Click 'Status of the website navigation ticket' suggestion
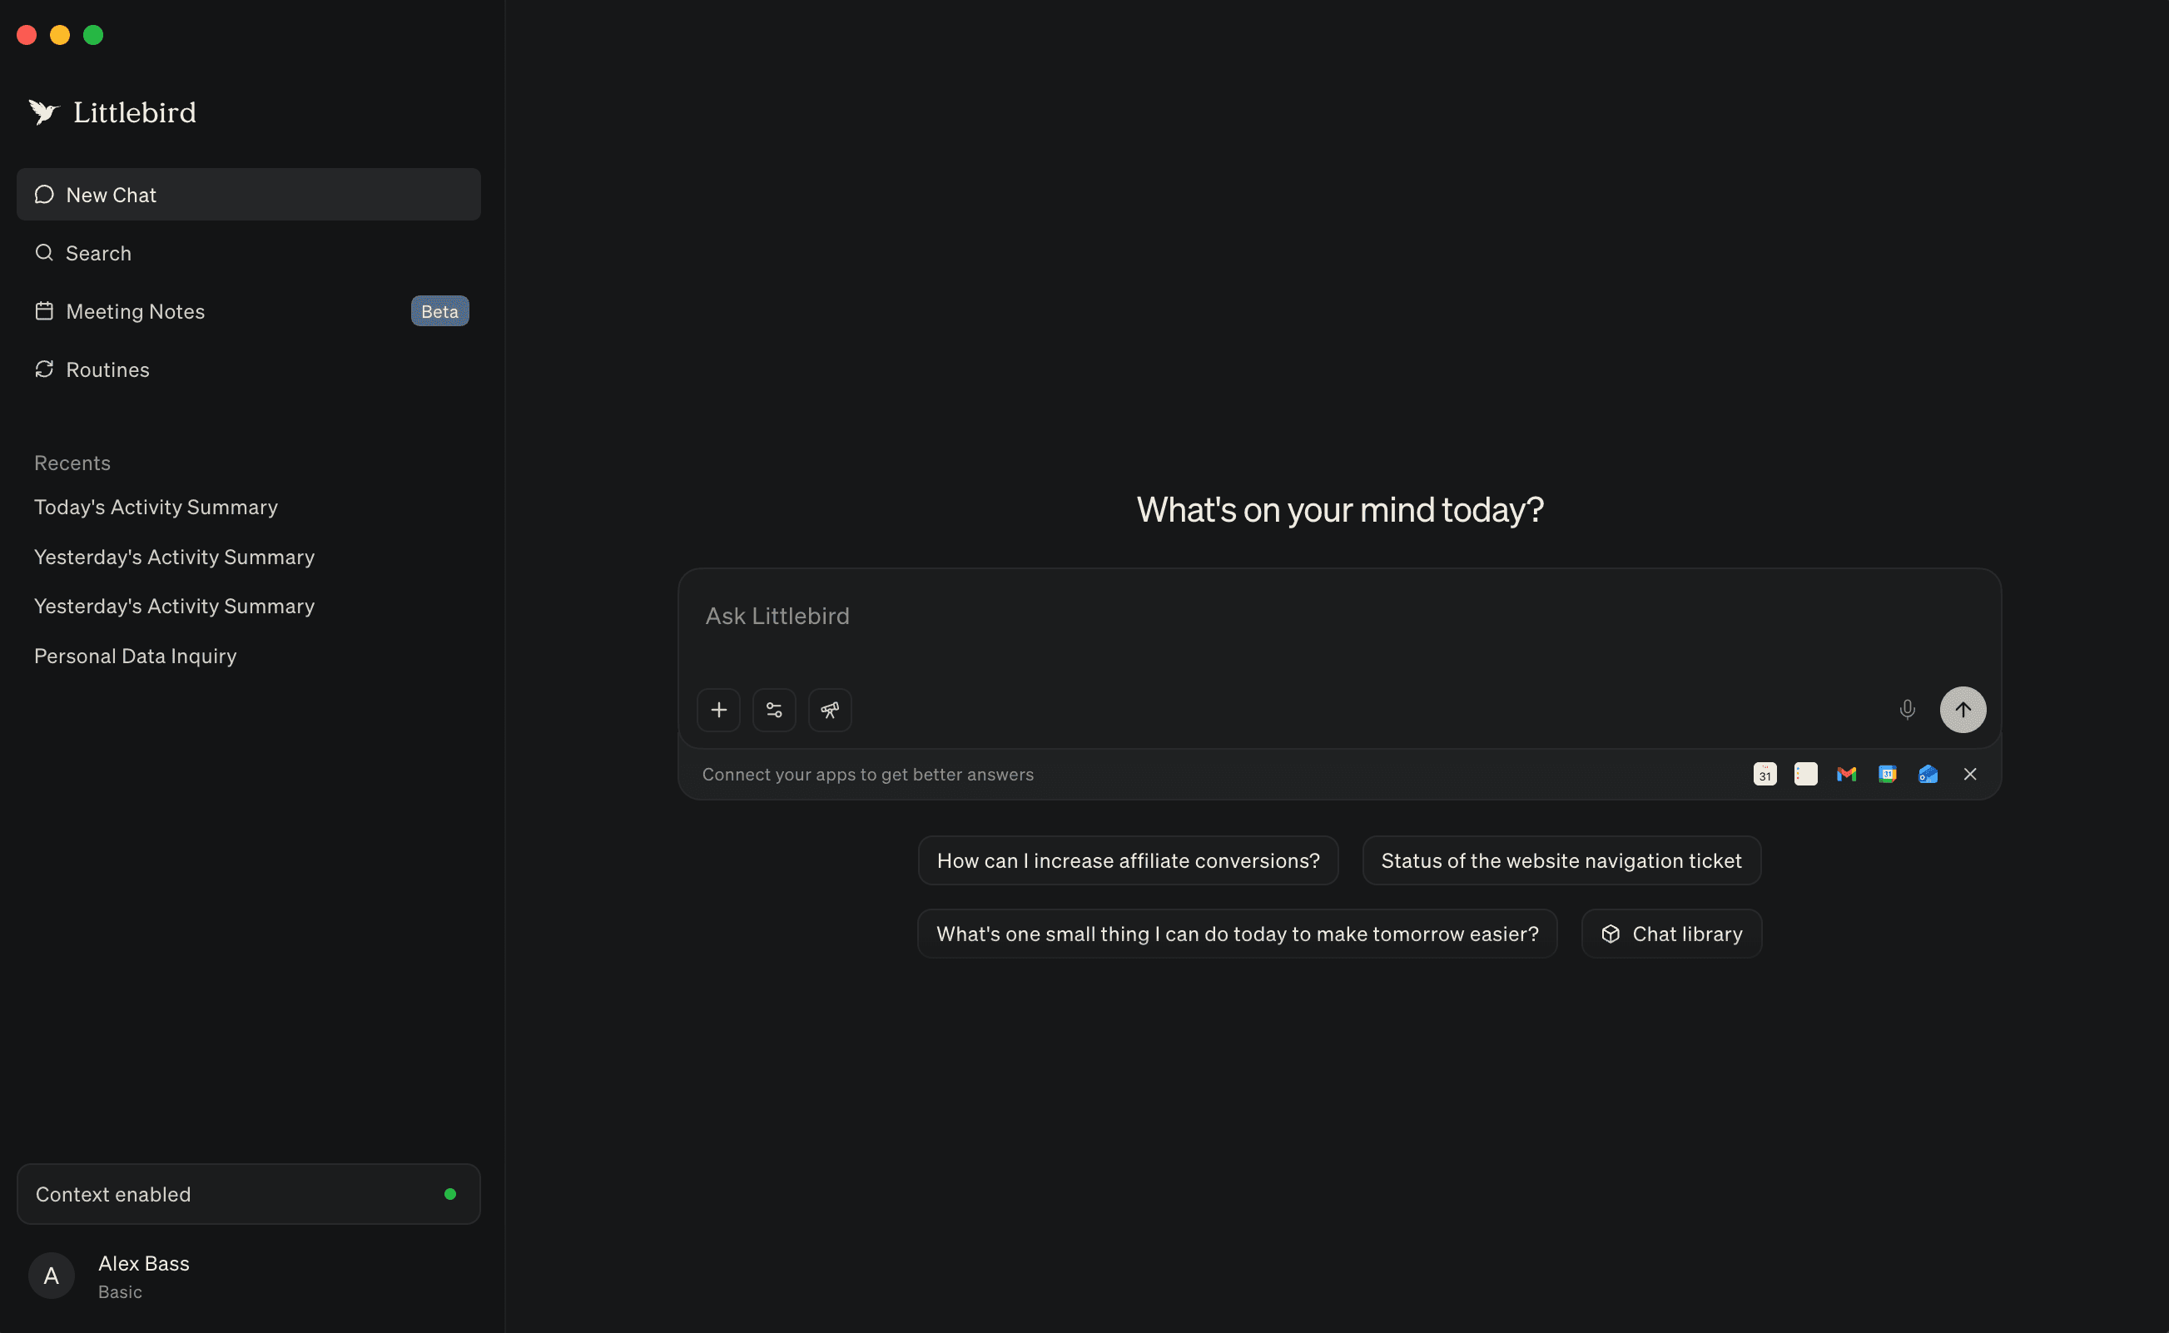The height and width of the screenshot is (1333, 2169). point(1561,860)
